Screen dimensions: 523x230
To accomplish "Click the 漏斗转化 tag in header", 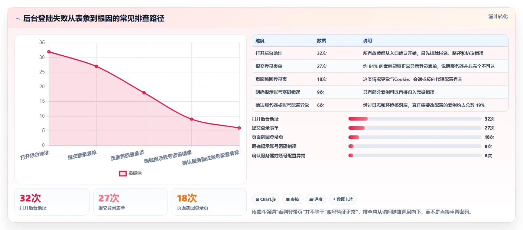I will 498,16.
